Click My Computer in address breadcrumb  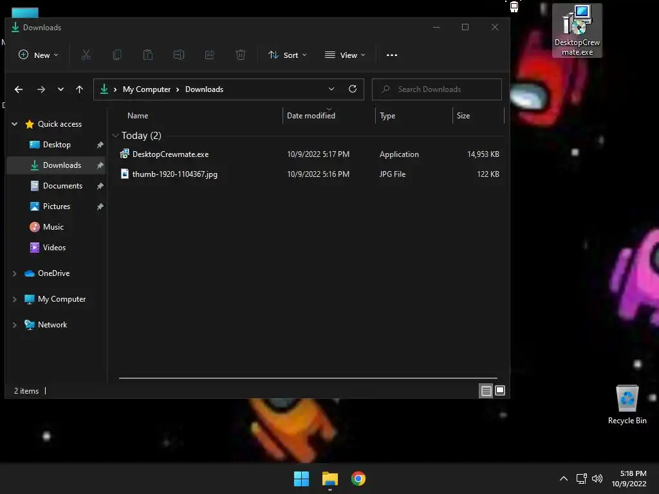click(147, 89)
